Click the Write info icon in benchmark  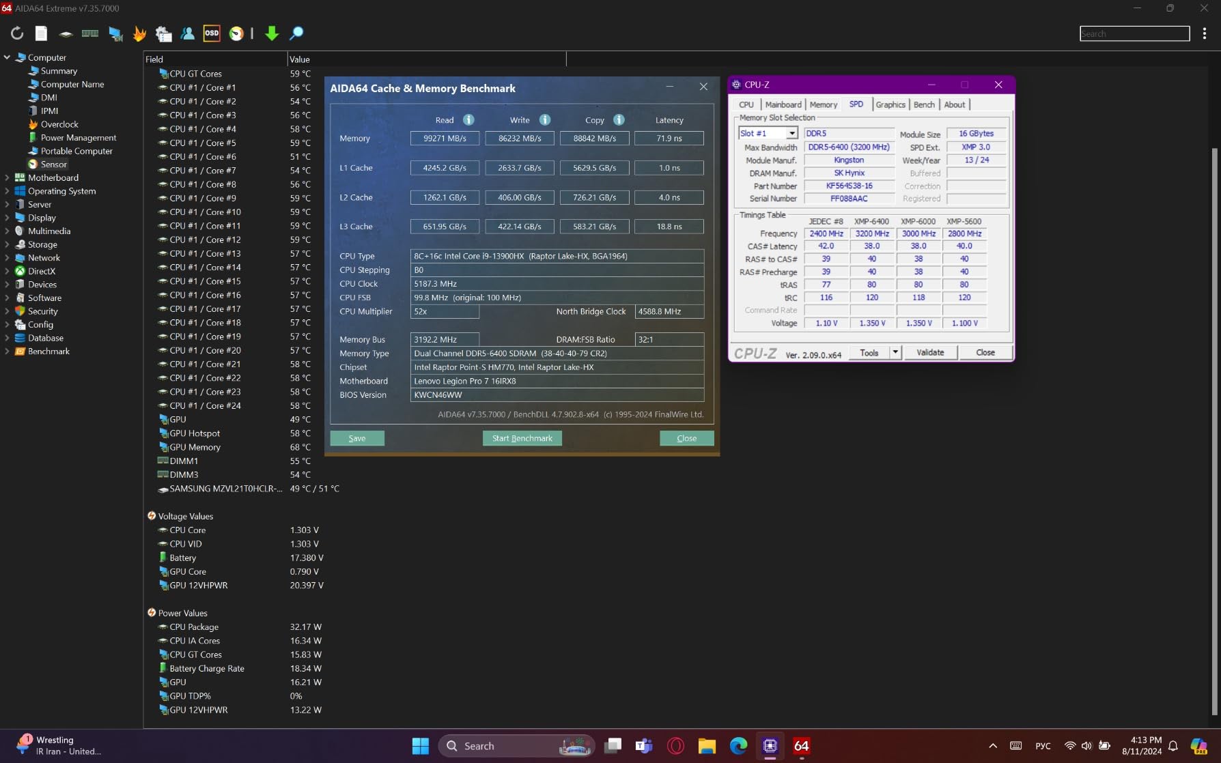[545, 119]
